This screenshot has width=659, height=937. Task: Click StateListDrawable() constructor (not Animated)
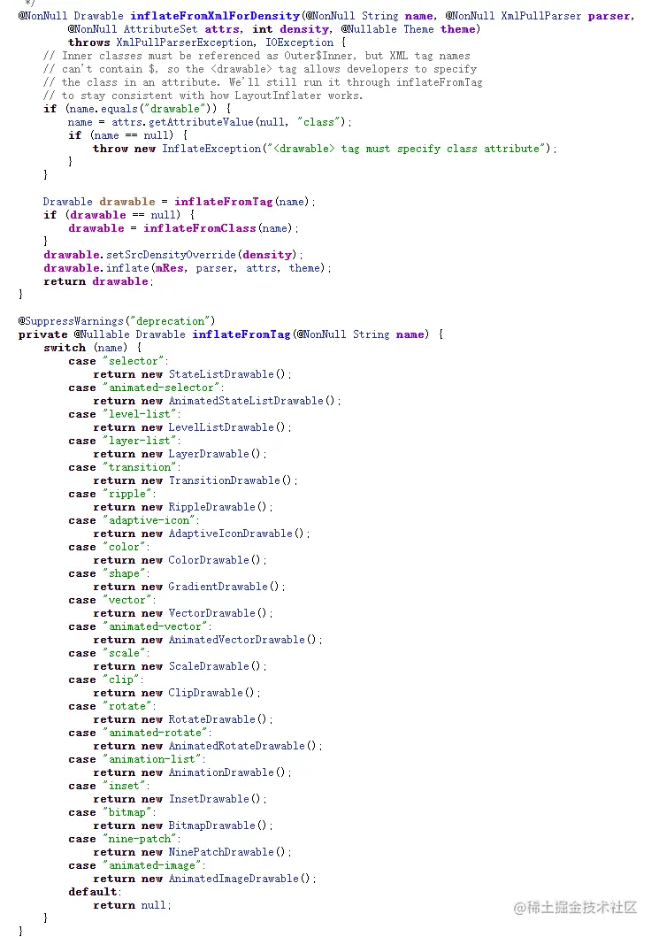click(x=227, y=374)
